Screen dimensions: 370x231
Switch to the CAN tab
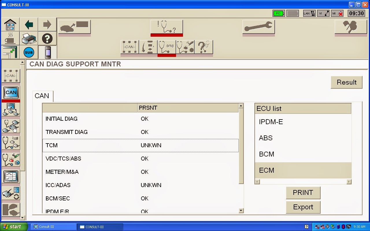pyautogui.click(x=42, y=96)
